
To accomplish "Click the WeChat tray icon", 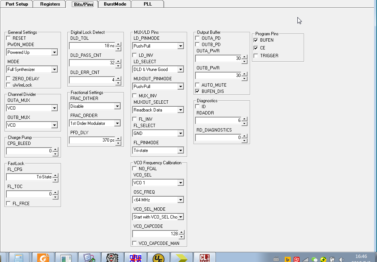I will click(314, 259).
